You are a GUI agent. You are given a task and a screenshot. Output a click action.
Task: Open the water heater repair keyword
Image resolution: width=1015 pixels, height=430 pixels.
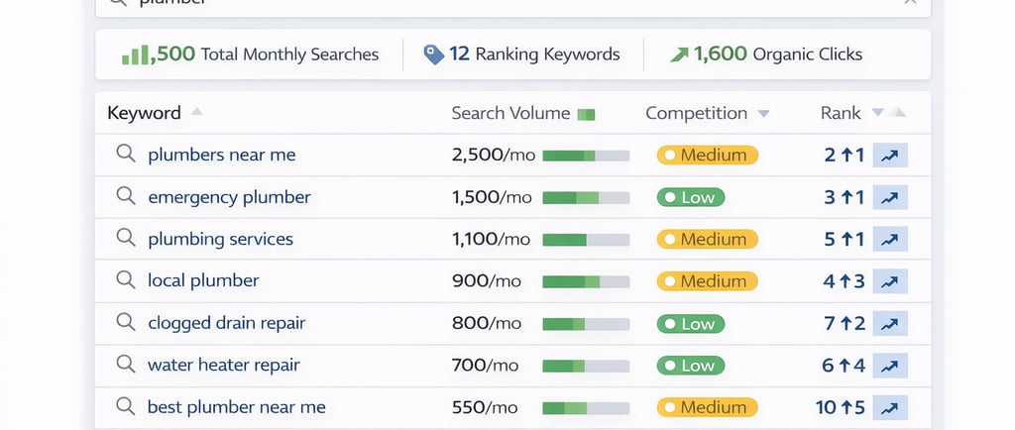(x=223, y=366)
